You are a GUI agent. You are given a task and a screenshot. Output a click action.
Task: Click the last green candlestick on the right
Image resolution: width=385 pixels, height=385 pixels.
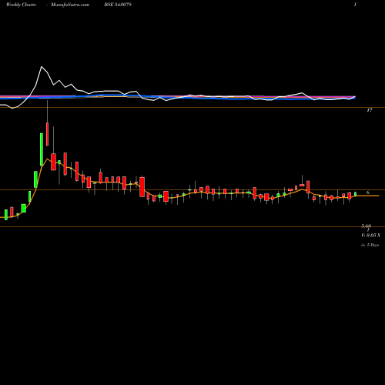point(356,194)
